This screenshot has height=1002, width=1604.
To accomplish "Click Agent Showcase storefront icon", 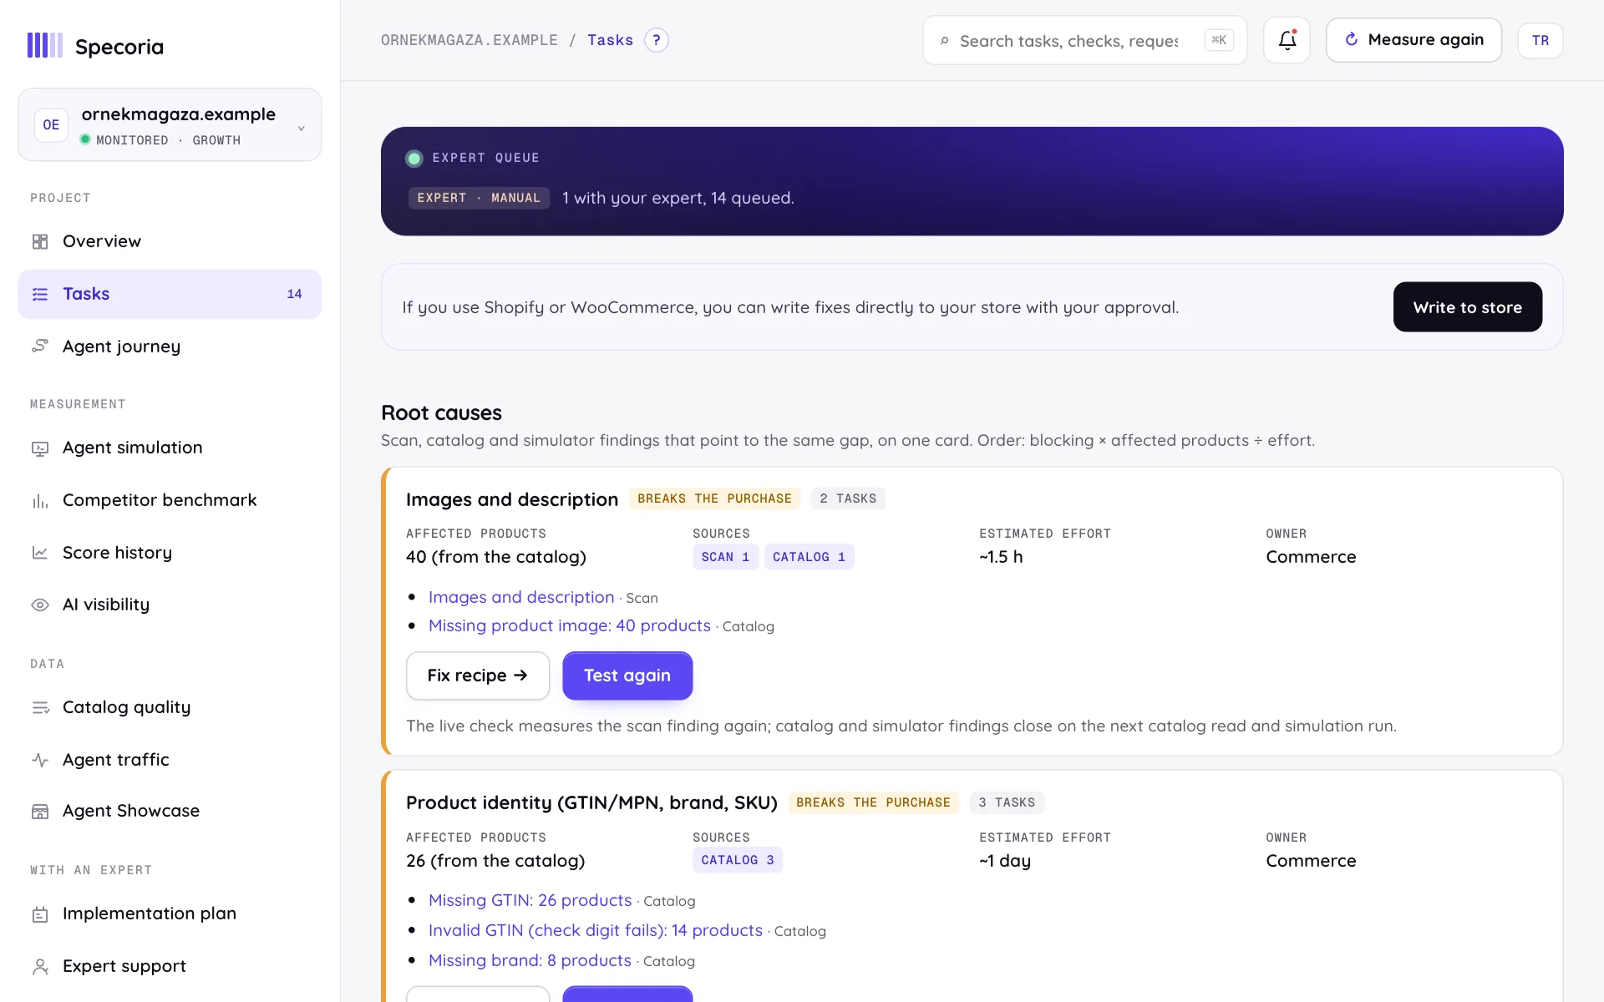I will [40, 812].
